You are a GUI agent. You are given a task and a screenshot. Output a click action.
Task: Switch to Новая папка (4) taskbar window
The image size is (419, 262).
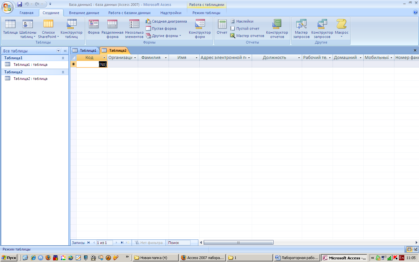[x=156, y=258]
